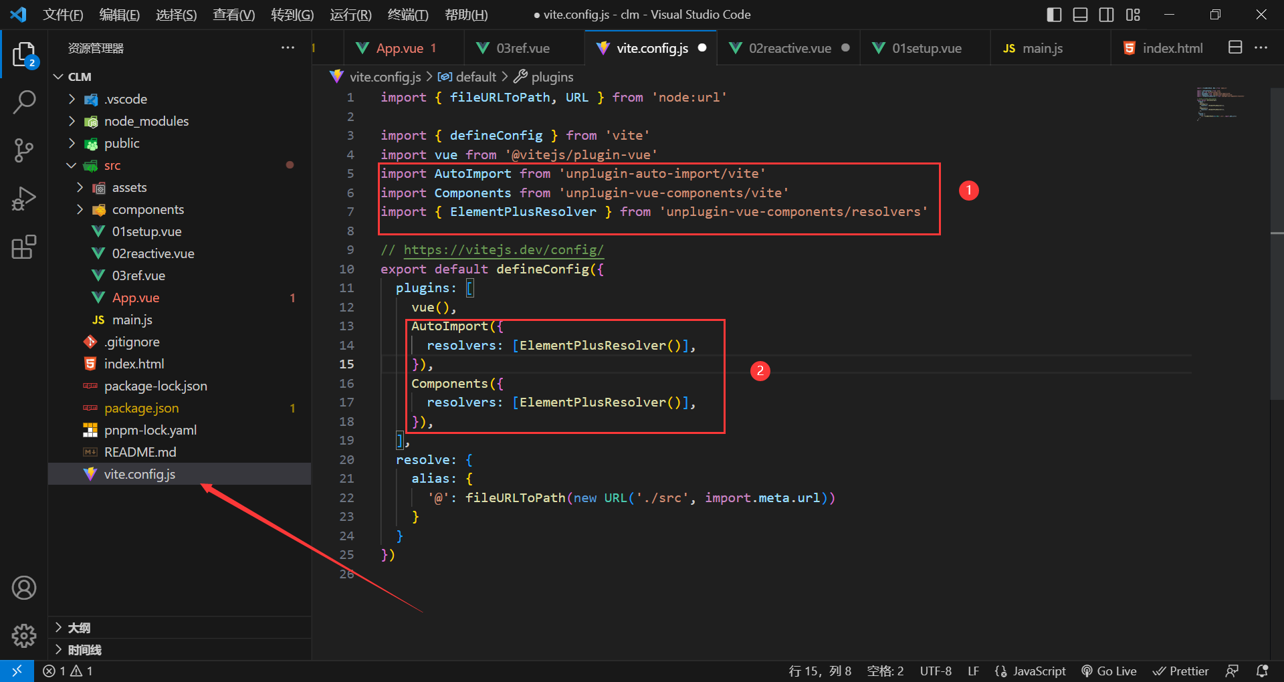Image resolution: width=1284 pixels, height=682 pixels.
Task: Toggle the bottom Panel visibility
Action: click(1079, 14)
